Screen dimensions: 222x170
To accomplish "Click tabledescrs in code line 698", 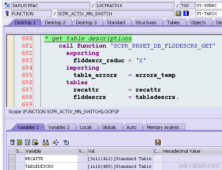I will point(156,97).
